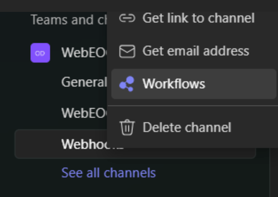
Task: Choose Delete channel in the menu
Action: coord(187,127)
